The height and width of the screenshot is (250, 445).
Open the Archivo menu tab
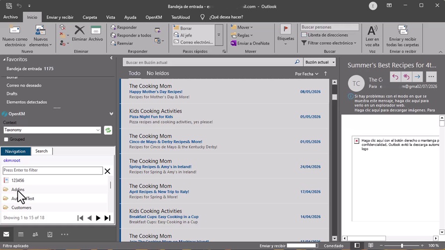[x=10, y=17]
